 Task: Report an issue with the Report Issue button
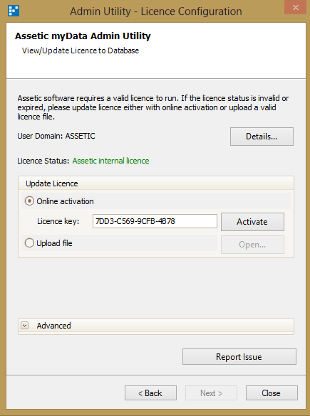pyautogui.click(x=239, y=357)
